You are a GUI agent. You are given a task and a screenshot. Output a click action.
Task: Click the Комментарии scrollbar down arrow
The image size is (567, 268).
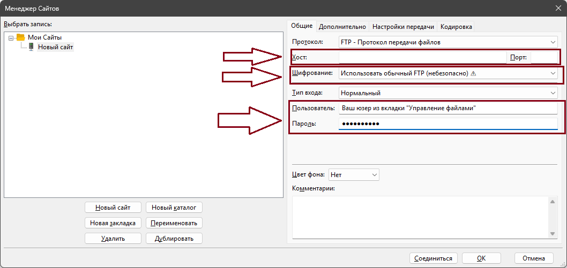point(553,234)
